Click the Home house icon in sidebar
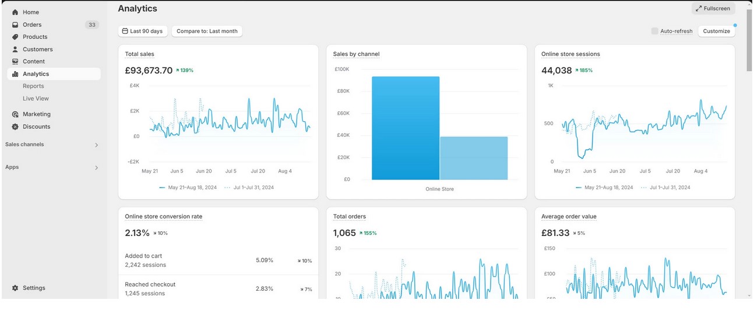 15,12
